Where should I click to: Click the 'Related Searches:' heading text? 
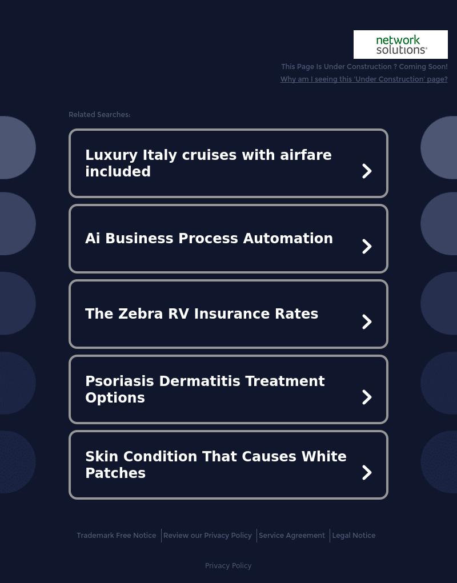[x=99, y=115]
